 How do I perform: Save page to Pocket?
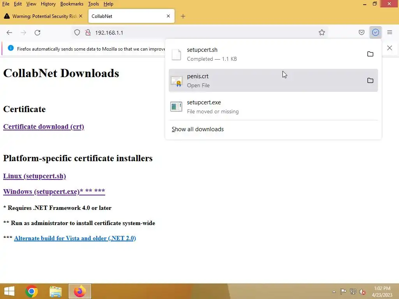coord(361,33)
